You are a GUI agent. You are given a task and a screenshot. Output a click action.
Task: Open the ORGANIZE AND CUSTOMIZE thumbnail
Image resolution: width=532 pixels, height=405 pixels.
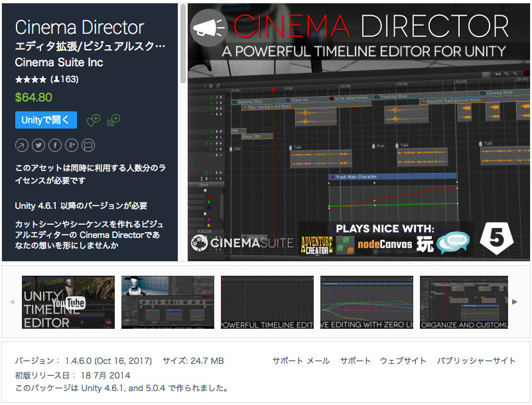(464, 302)
